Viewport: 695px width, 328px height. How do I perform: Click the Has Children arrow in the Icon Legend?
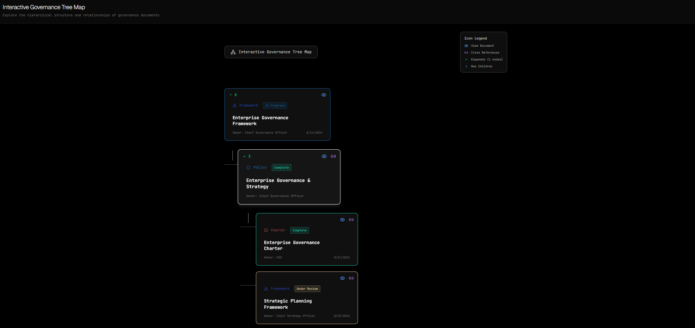(466, 66)
